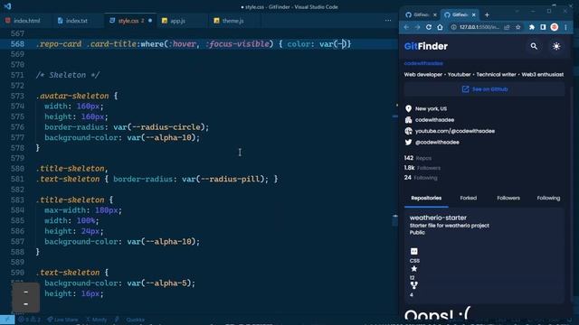This screenshot has height=325, width=579.
Task: Click the 142 Repos stat
Action: click(x=418, y=158)
